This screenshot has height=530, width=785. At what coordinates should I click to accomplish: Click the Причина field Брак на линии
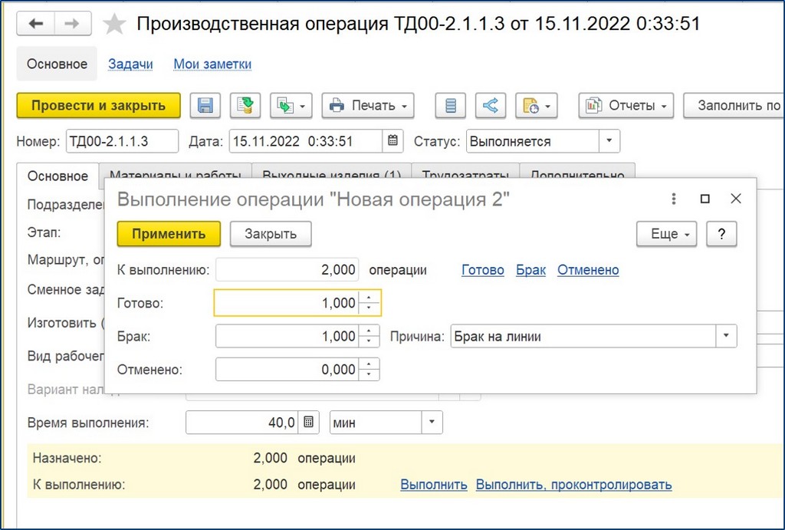click(x=583, y=336)
